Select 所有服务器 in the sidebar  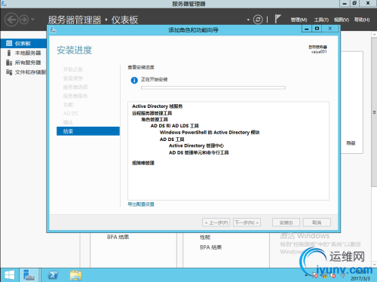[28, 63]
